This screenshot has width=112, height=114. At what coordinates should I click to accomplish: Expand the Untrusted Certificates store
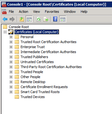11,62
